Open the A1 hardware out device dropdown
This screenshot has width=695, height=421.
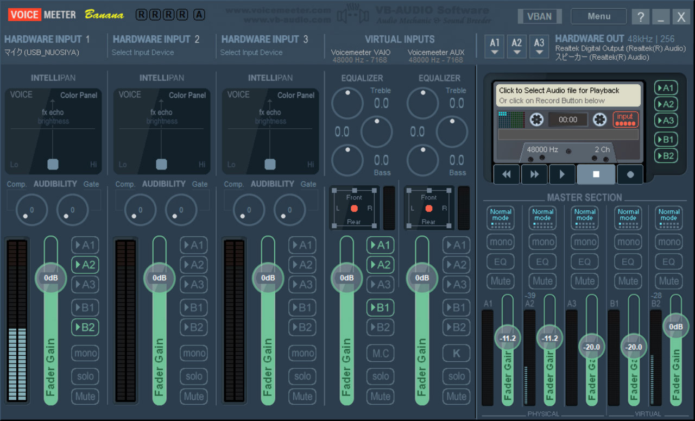494,47
